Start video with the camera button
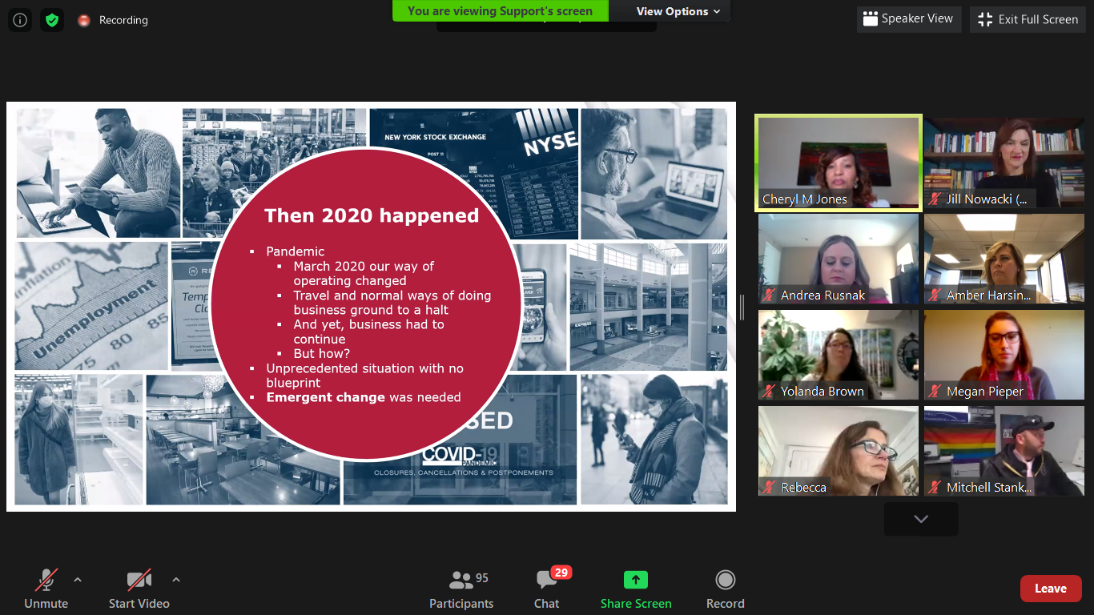The height and width of the screenshot is (615, 1094). click(x=139, y=589)
